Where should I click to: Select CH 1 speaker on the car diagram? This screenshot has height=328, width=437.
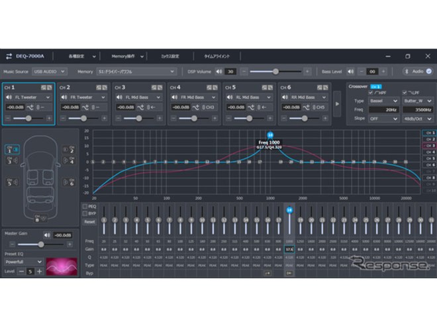point(12,150)
